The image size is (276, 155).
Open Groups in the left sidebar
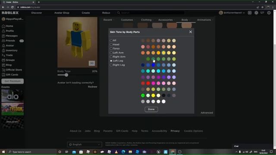8,60
